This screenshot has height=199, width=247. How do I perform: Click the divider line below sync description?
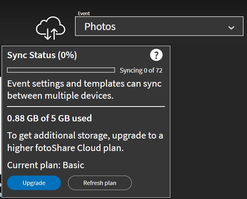(86, 107)
